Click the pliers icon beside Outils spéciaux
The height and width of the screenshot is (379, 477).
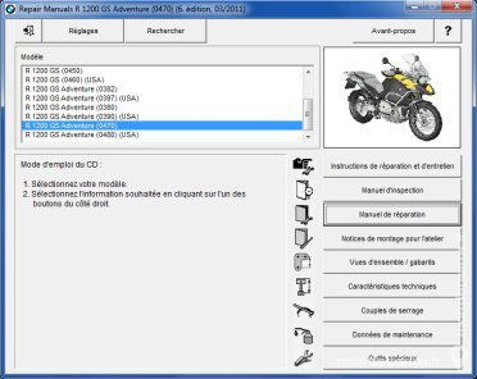(303, 358)
